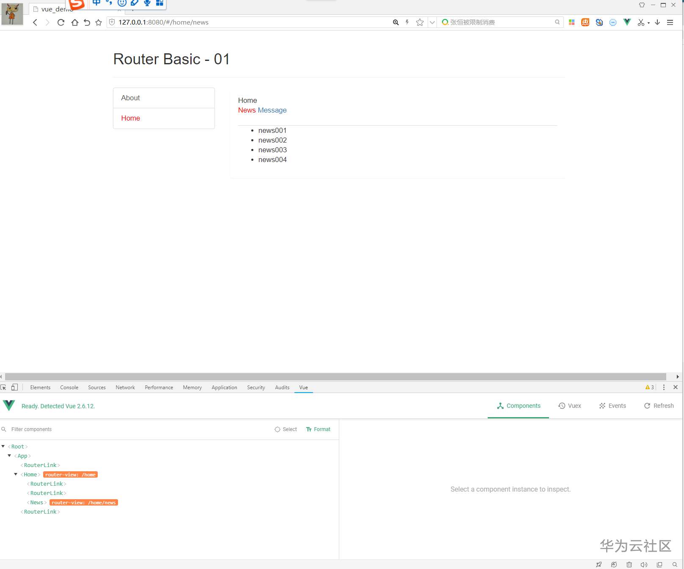Screen dimensions: 684x569
Task: Switch to the Elements tab in DevTools
Action: pyautogui.click(x=40, y=387)
